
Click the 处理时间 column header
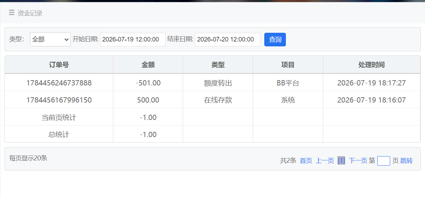click(x=372, y=65)
